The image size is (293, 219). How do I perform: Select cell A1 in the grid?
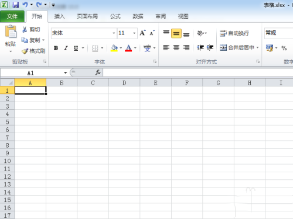30,91
